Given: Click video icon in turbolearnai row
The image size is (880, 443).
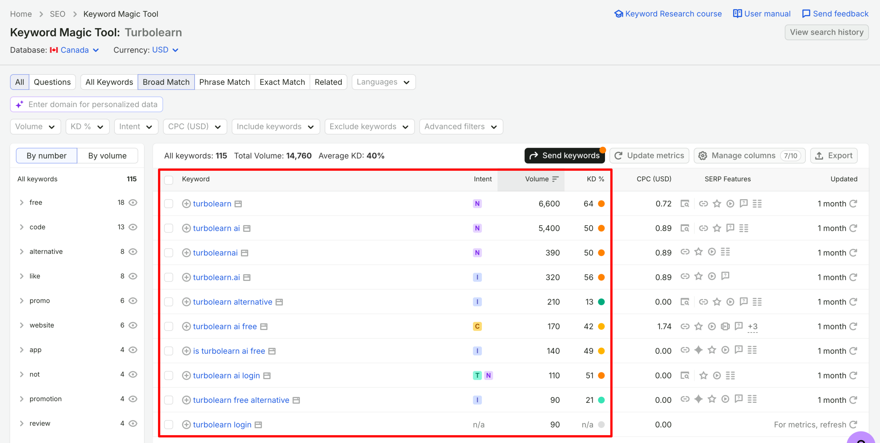Looking at the screenshot, I should [712, 252].
